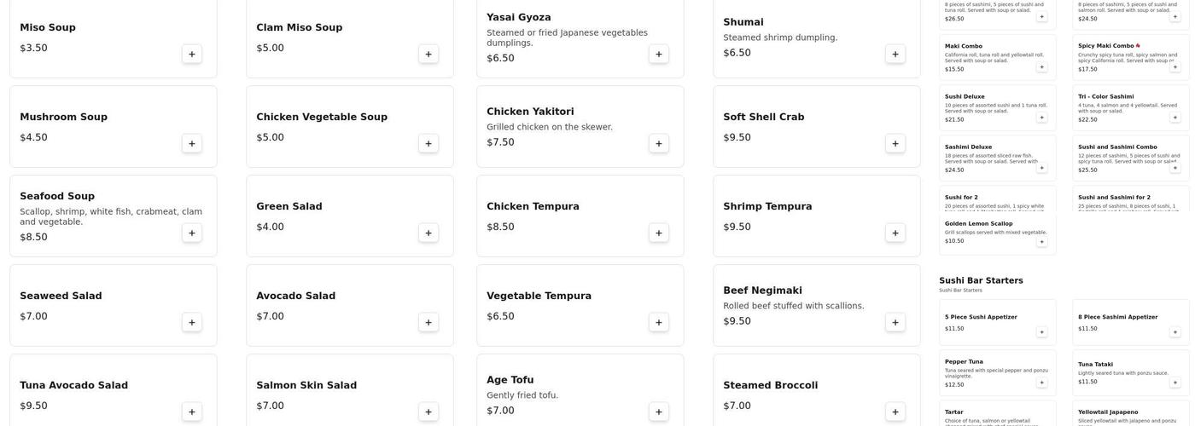
Task: Add Golden Lemon Scallop in side menu
Action: coord(1041,242)
